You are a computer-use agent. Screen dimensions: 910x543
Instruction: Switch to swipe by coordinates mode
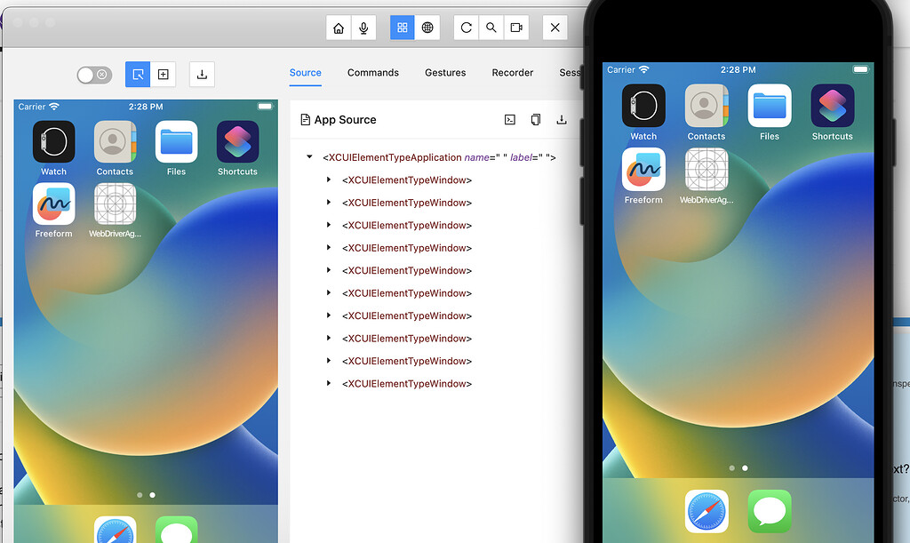tap(164, 75)
